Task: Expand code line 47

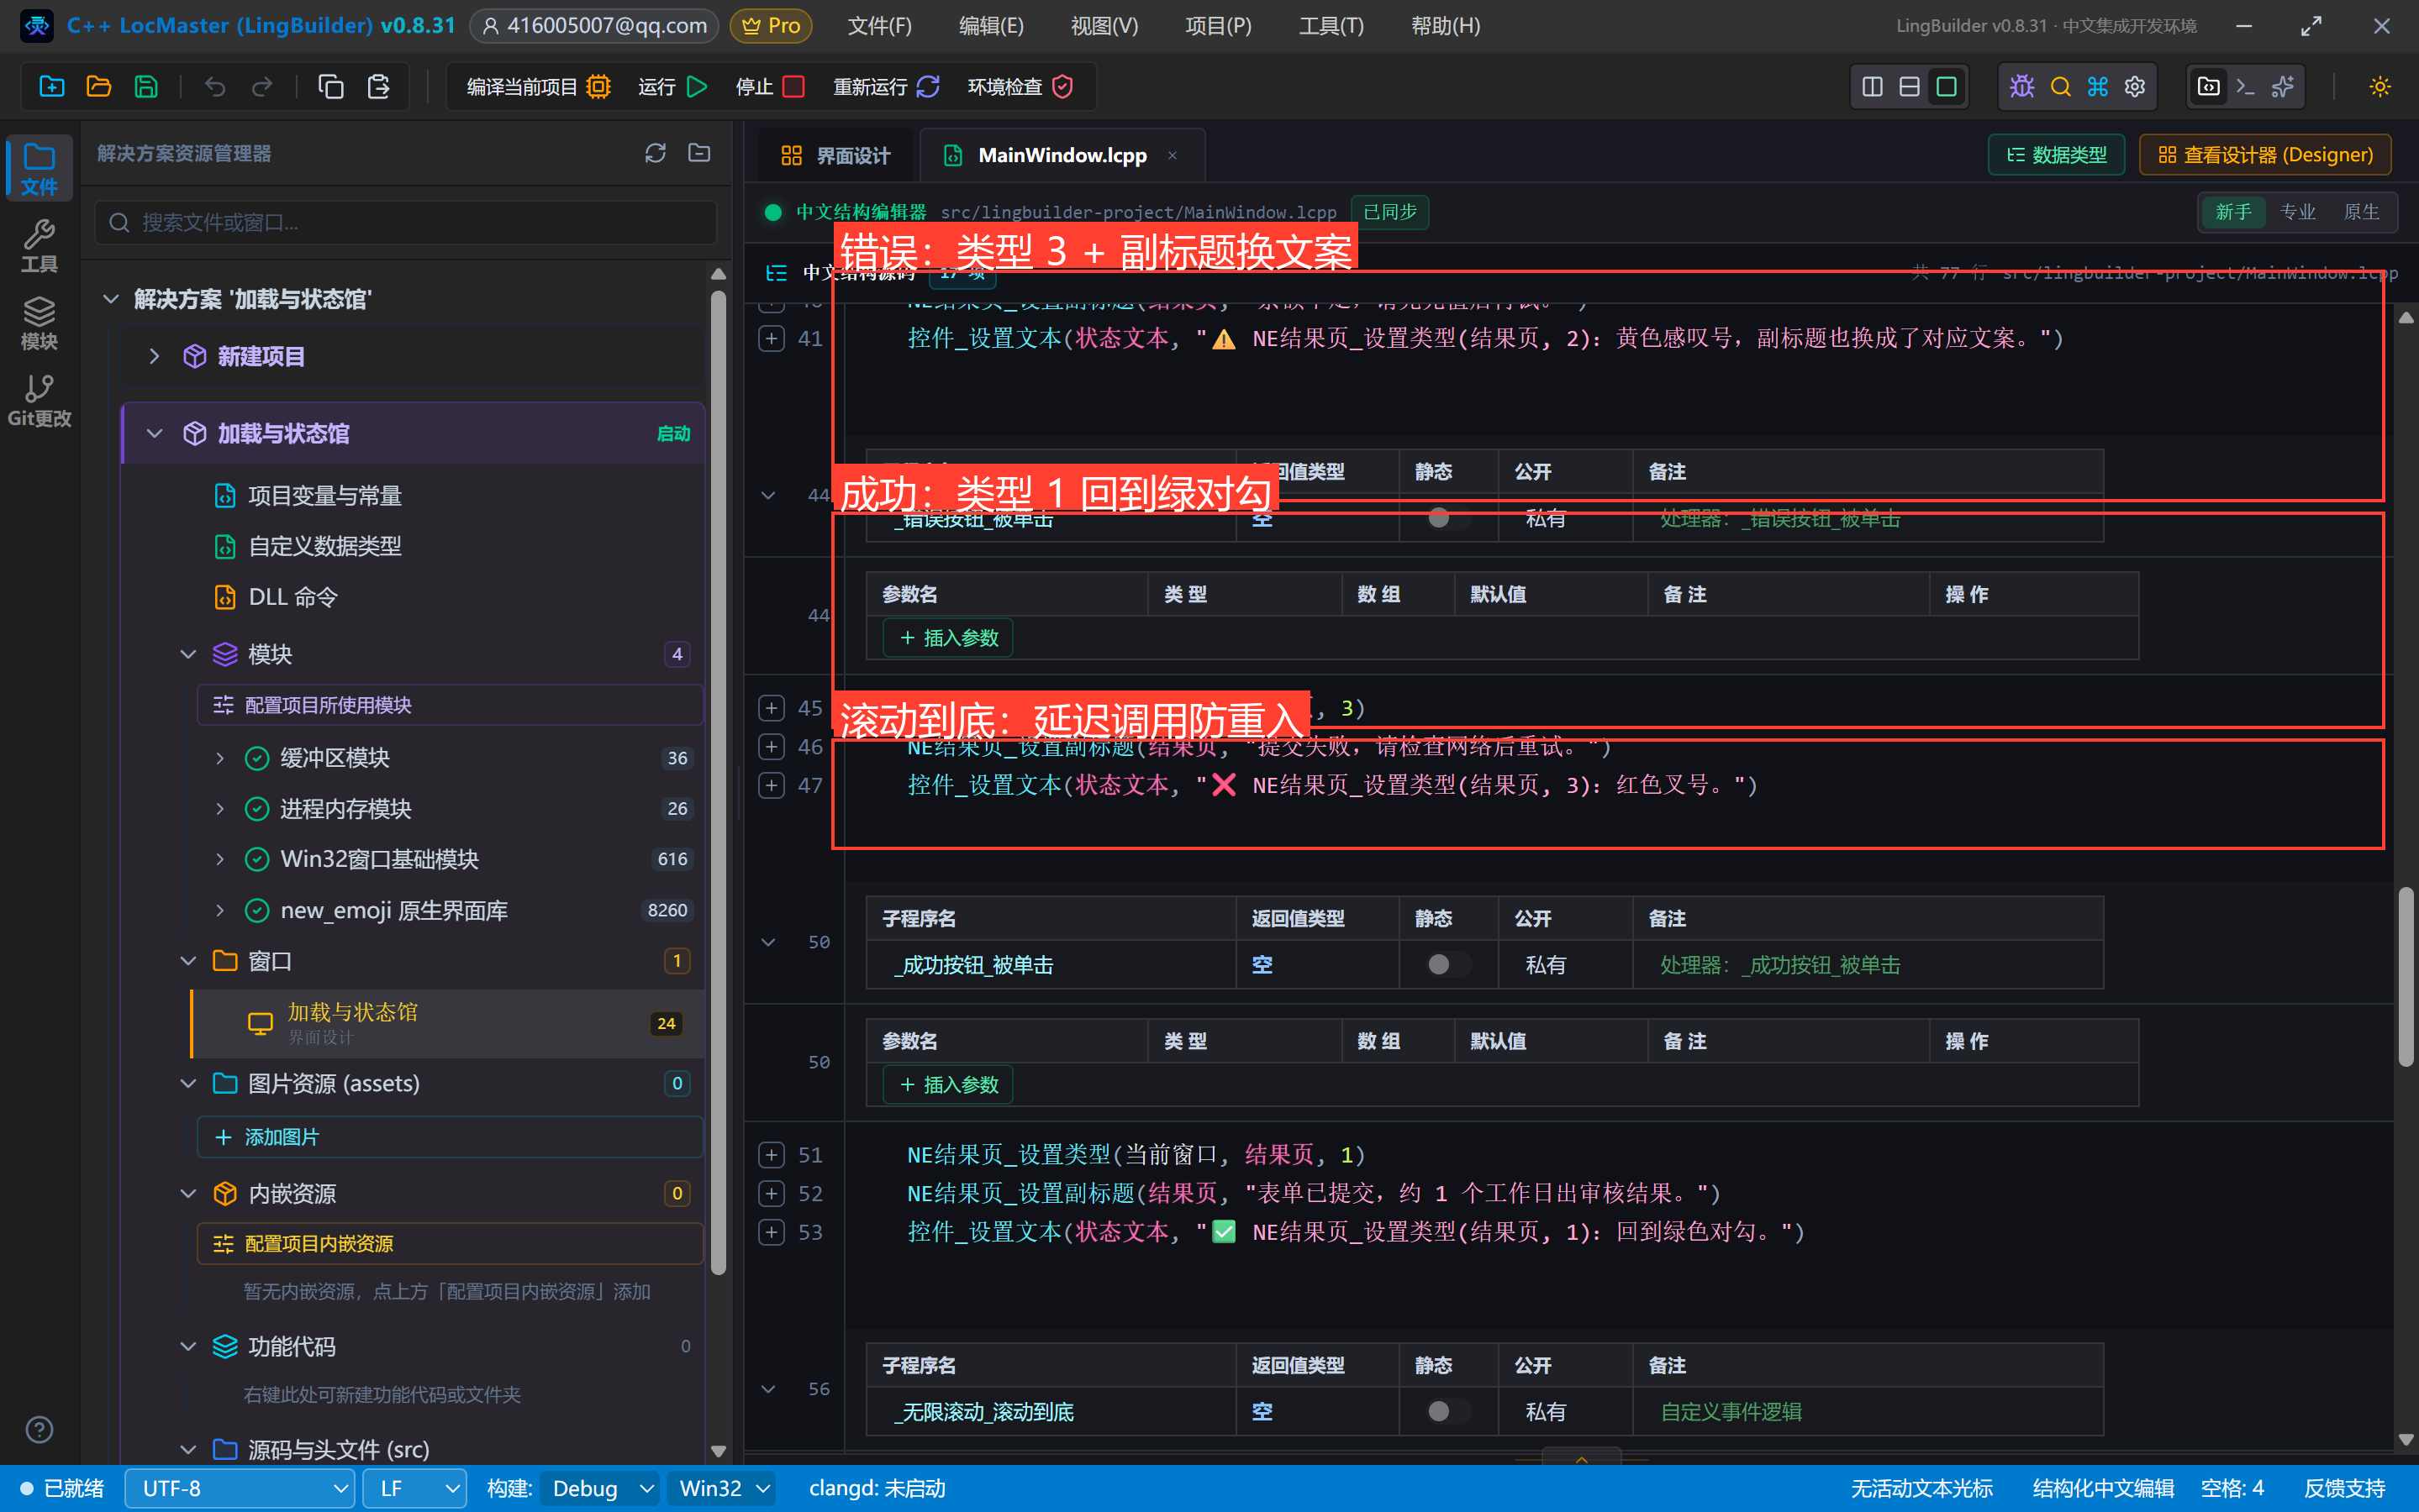Action: 772,785
